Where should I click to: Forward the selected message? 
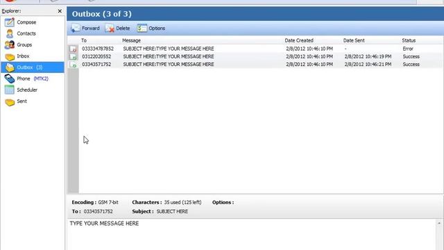click(91, 28)
